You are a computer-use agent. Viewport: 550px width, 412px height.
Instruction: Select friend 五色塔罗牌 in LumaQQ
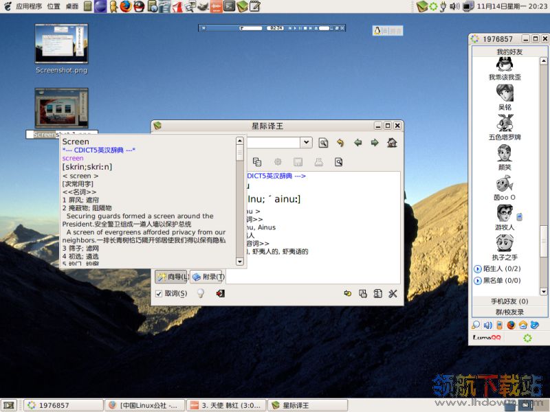pos(505,128)
